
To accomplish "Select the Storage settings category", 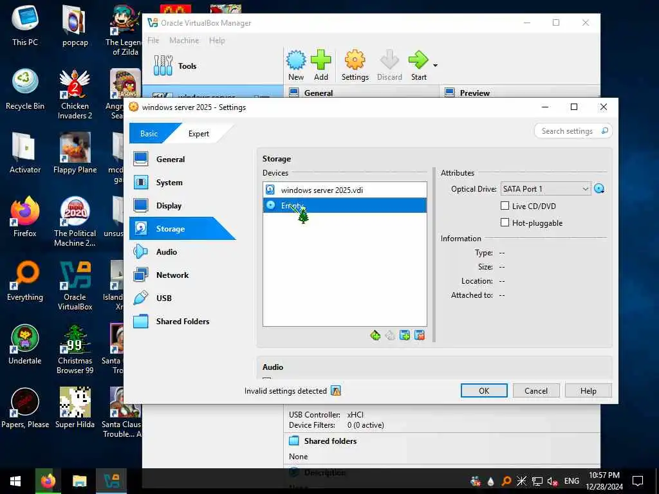I will click(x=182, y=228).
